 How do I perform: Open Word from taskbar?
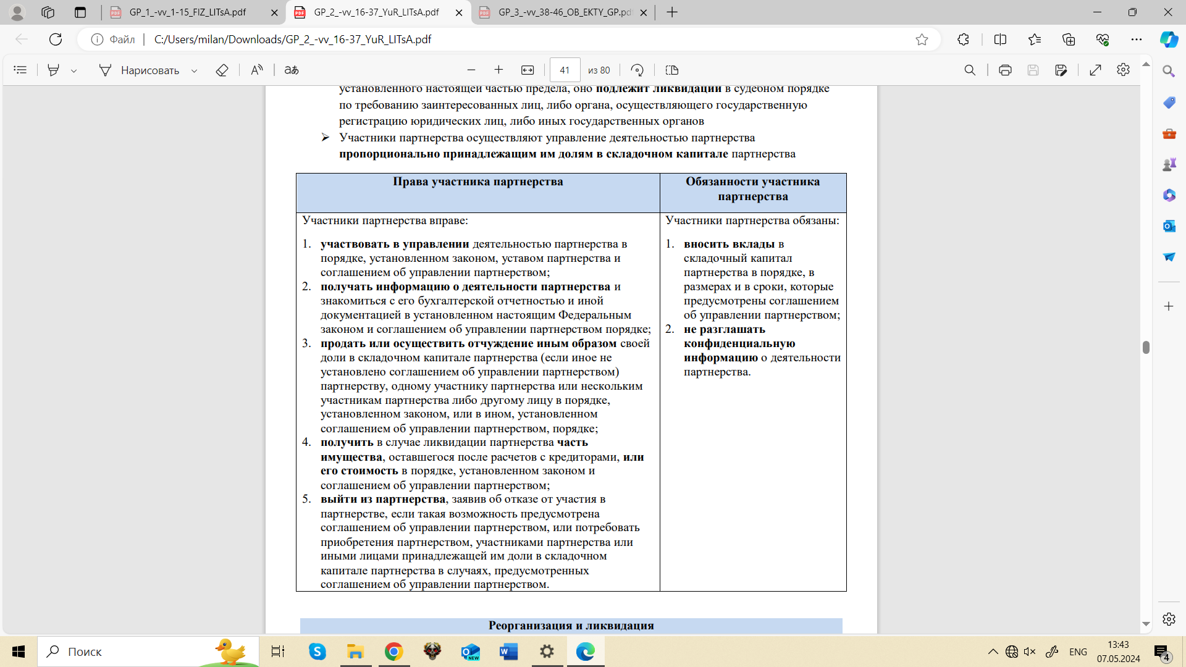tap(509, 652)
